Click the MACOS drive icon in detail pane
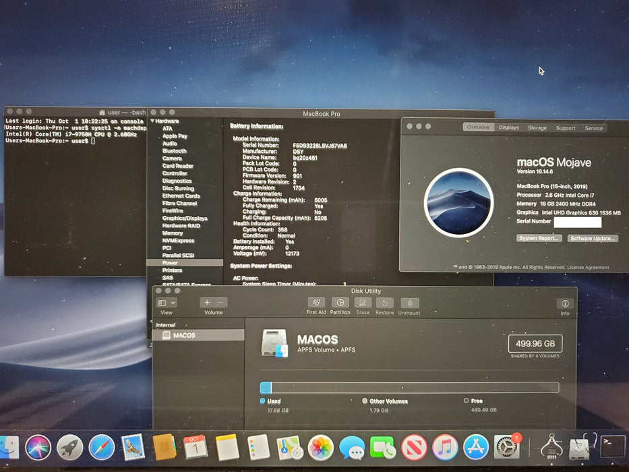629x472 pixels. (275, 343)
